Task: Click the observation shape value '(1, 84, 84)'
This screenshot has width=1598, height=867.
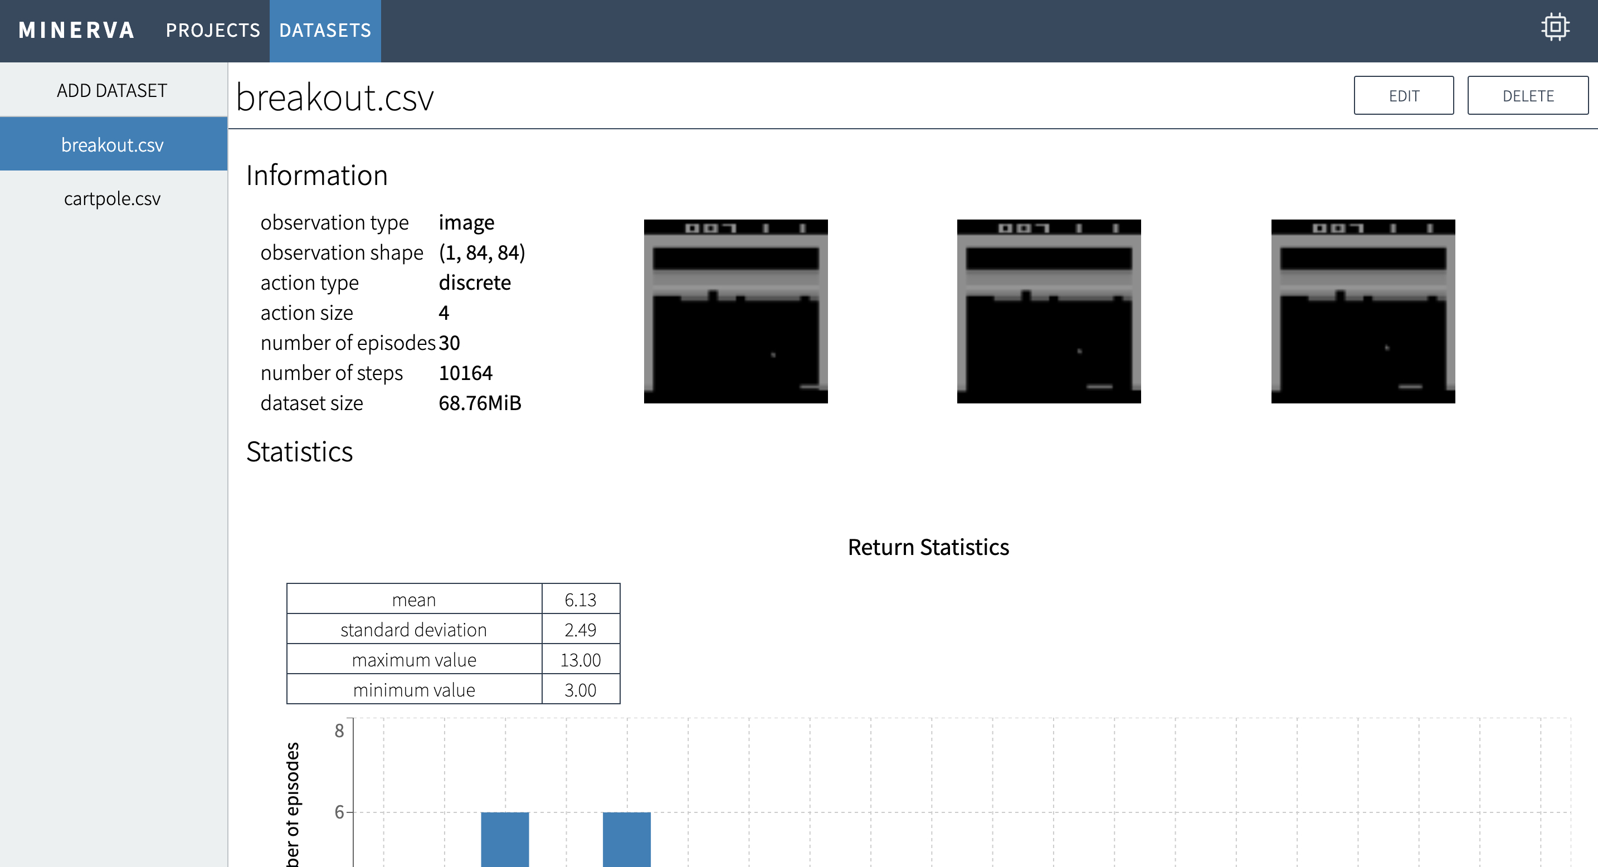Action: (x=482, y=252)
